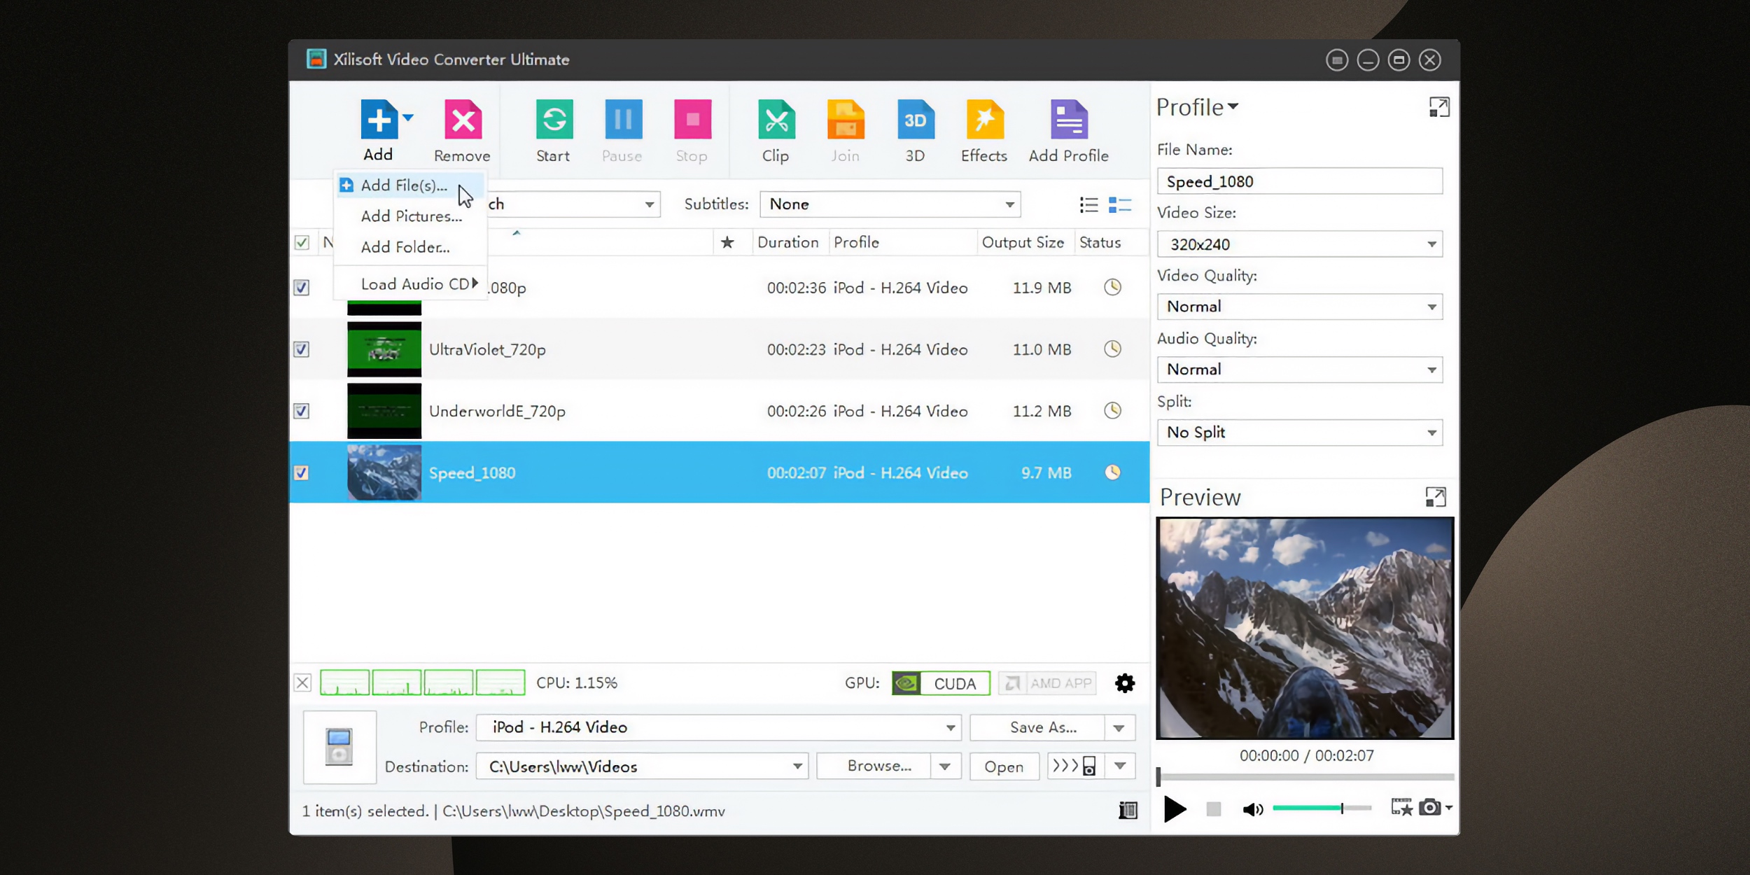Uncheck the Speed_1080 checkbox
1750x875 pixels.
[x=302, y=473]
